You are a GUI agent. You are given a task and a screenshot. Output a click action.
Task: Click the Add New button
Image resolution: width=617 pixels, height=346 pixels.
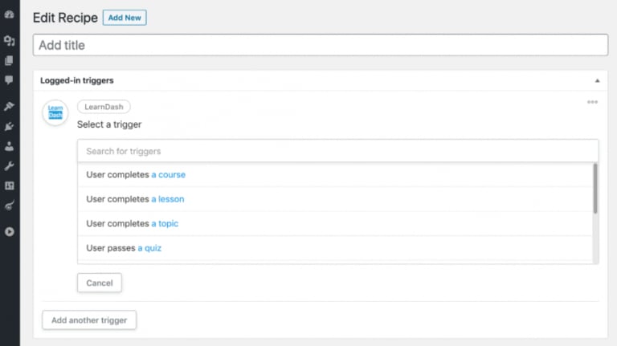125,18
